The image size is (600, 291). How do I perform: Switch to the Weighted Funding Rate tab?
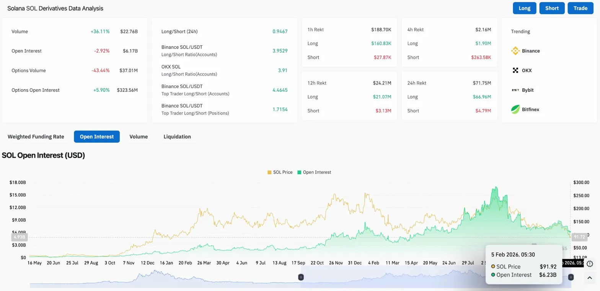tap(36, 137)
